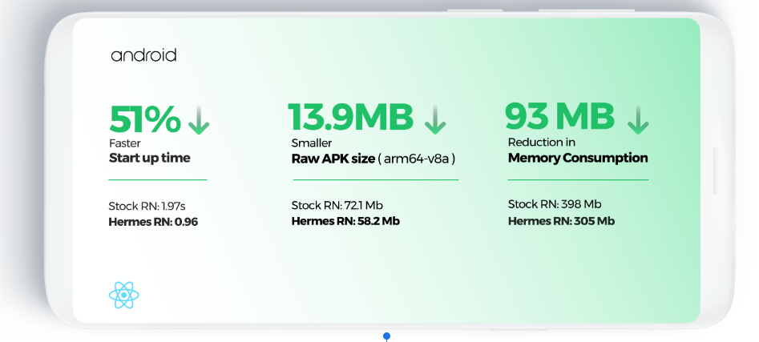Click the "Hermes RN: 305 Mb" text
This screenshot has width=759, height=342.
tap(561, 220)
